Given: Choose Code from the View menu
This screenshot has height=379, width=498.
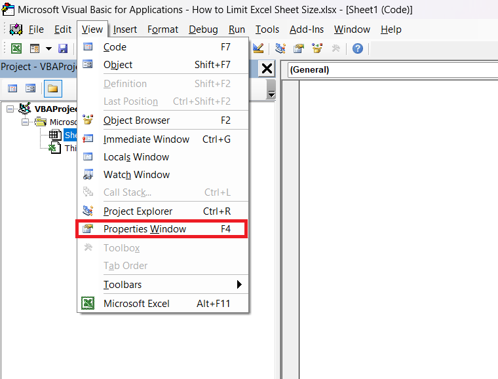Looking at the screenshot, I should pos(163,47).
